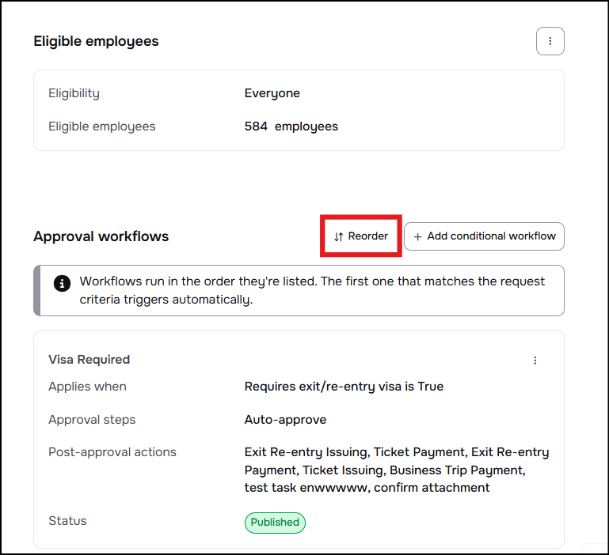Click the post-approval actions list text

[x=397, y=470]
